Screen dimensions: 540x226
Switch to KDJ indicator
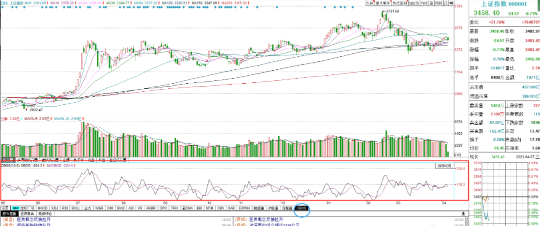point(54,208)
